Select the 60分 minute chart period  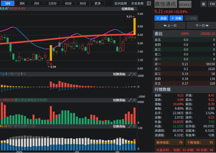(x=68, y=3)
